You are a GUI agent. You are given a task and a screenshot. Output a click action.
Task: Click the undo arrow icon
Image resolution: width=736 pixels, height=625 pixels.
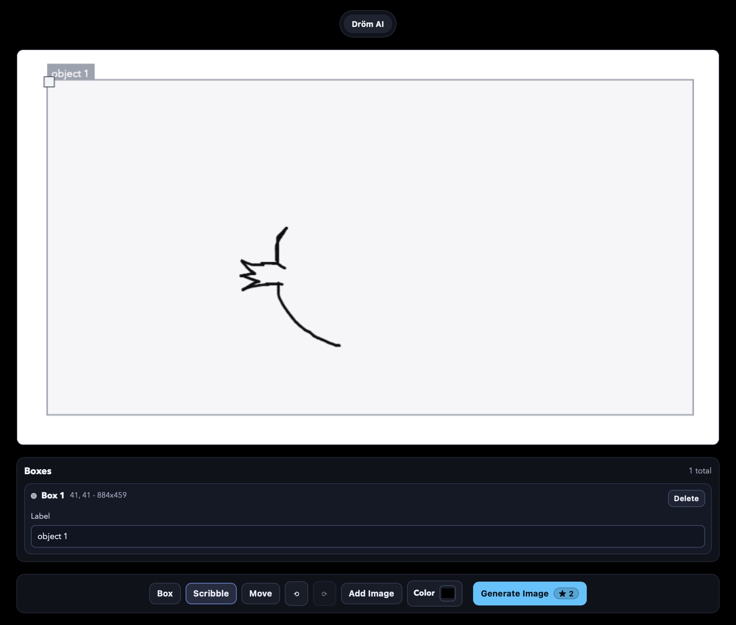297,594
